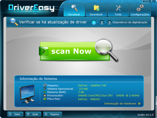Open the Informação do Hardware link

point(120,104)
